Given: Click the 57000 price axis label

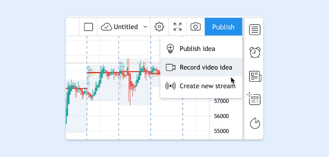Looking at the screenshot, I should coord(221,101).
